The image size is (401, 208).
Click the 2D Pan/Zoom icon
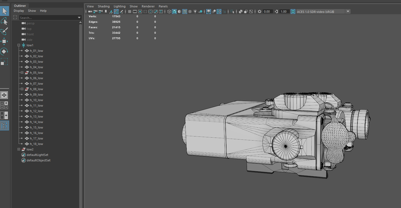coord(116,12)
